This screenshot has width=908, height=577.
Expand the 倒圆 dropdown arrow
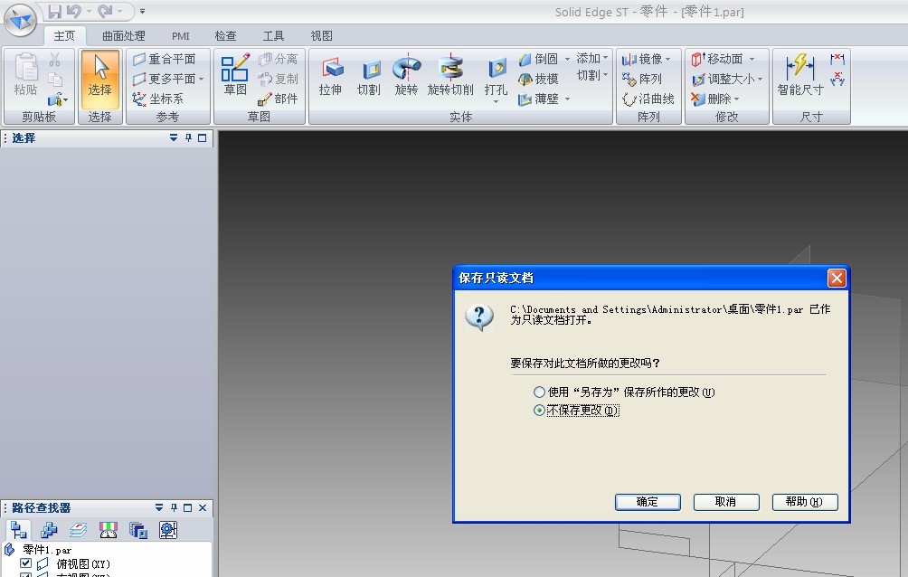pos(567,59)
